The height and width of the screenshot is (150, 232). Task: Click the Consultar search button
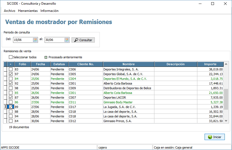[x=83, y=40]
